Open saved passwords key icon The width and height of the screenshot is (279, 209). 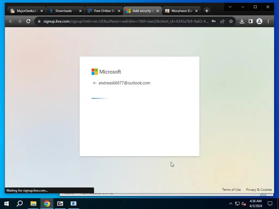pyautogui.click(x=214, y=21)
